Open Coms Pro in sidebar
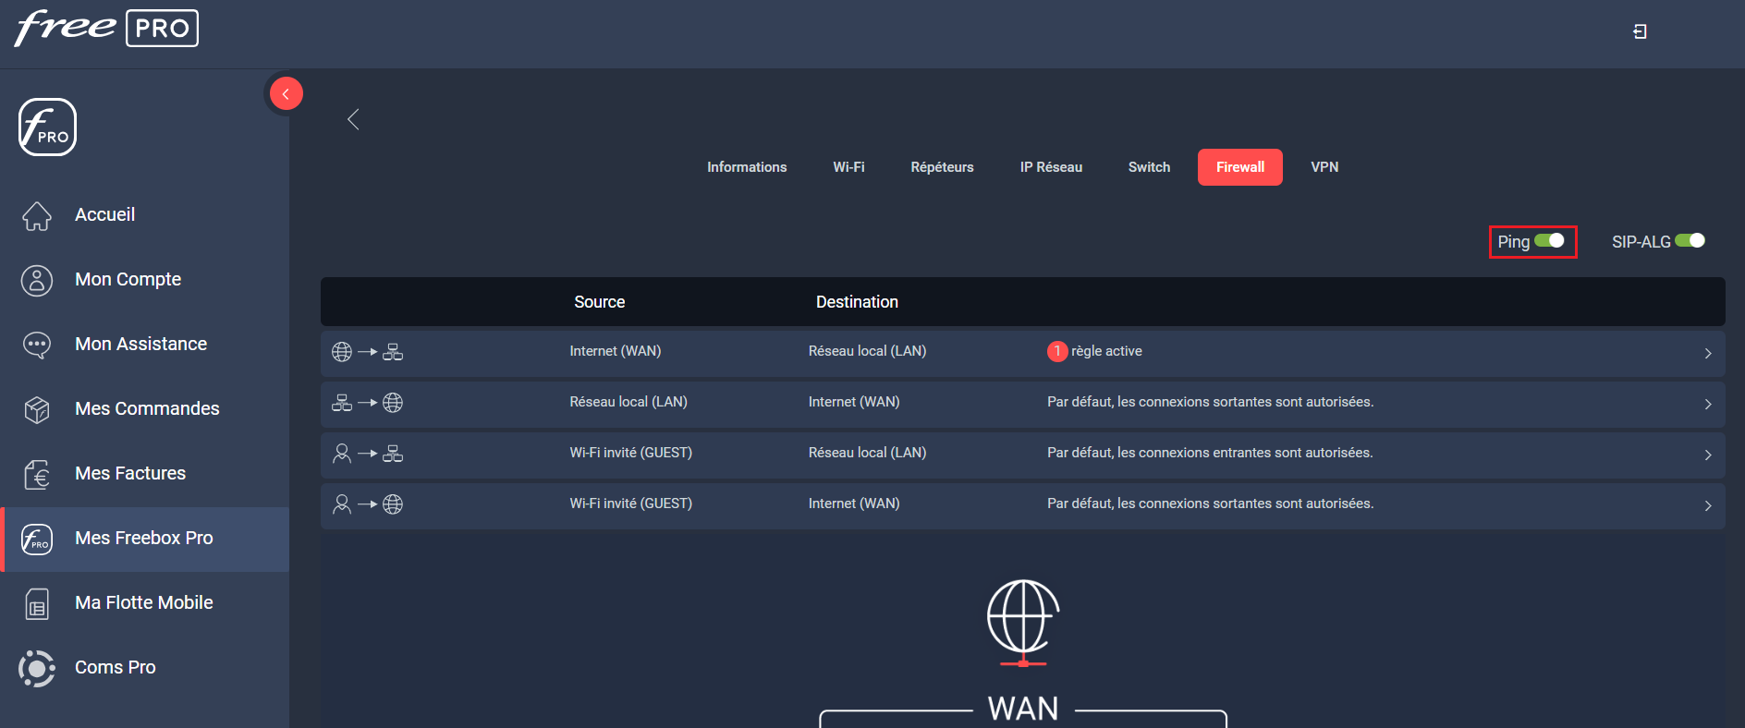Viewport: 1745px width, 728px height. (x=116, y=667)
